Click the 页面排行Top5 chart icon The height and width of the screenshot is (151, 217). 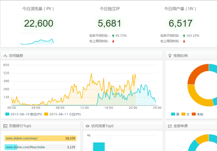click(x=5, y=126)
